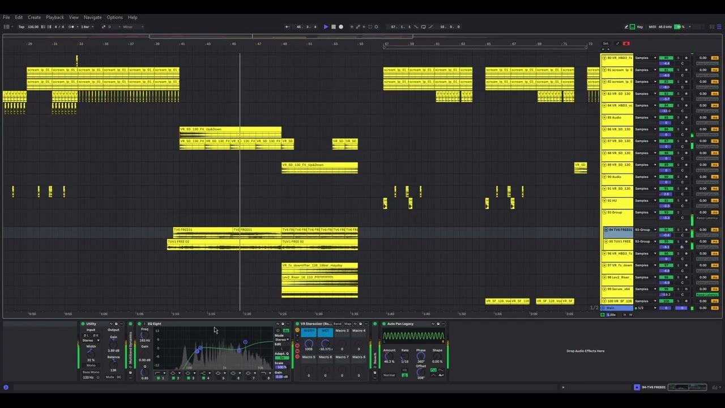The image size is (725, 408).
Task: Toggle EQ Eight Adapt. Q On button
Action: coord(282,358)
